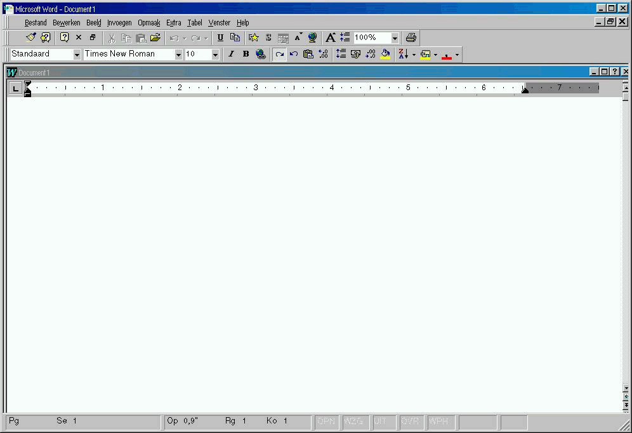Insert hyperlink with globe chain icon
Viewport: 632px width, 433px height.
[x=261, y=54]
